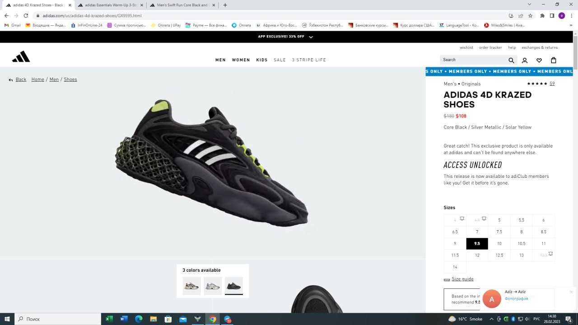Viewport: 578px width, 325px height.
Task: Open Telegram from taskbar
Action: click(228, 319)
